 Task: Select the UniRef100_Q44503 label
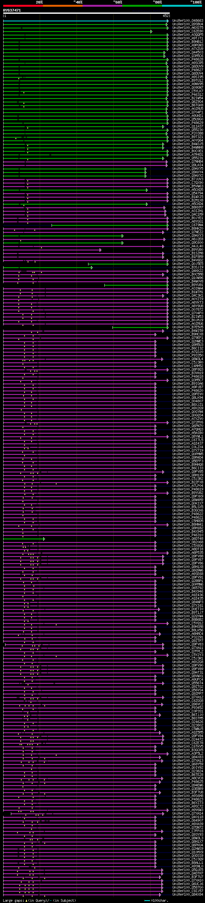click(187, 52)
